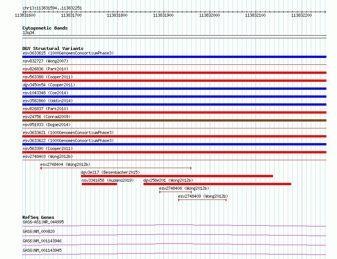This screenshot has height=259, width=337.
Task: Click the RefSeq Genes track heading
Action: pos(38,217)
